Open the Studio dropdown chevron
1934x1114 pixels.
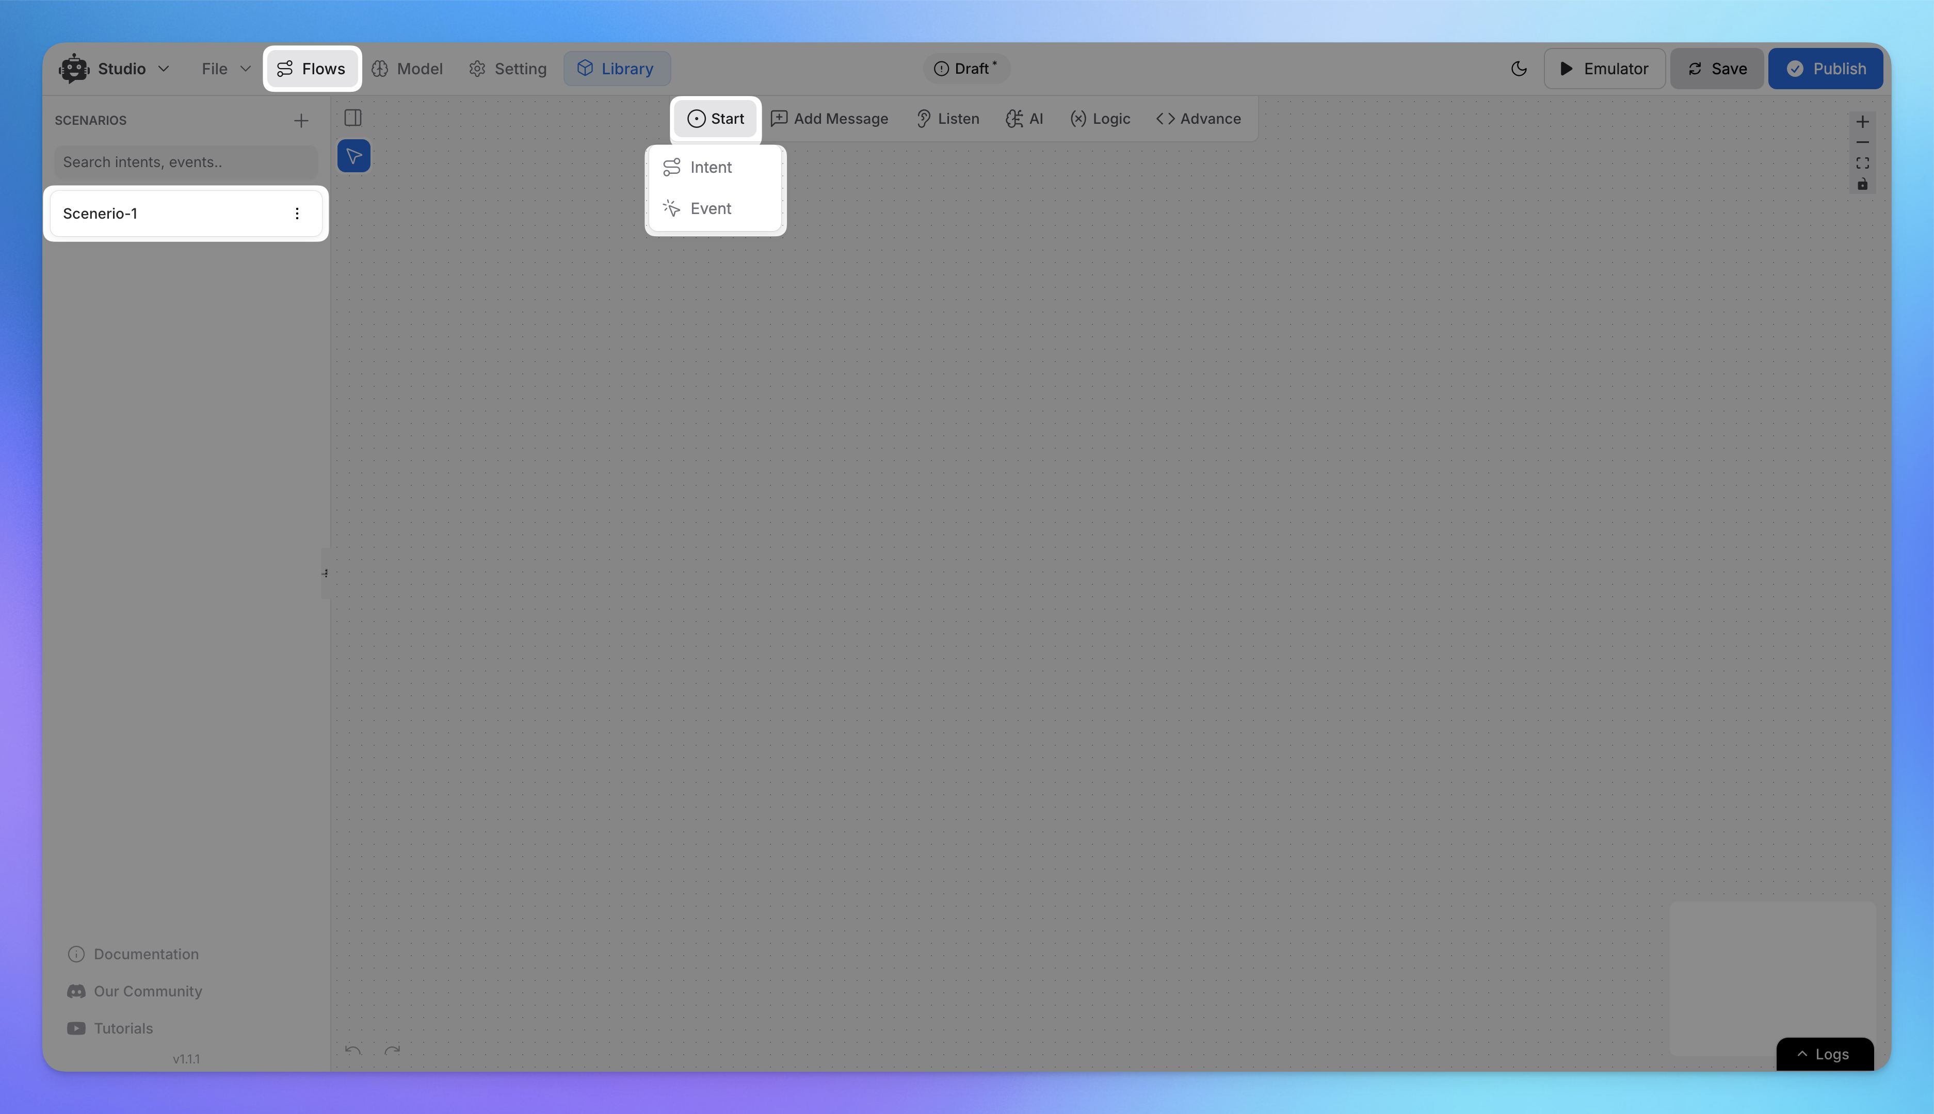tap(164, 69)
